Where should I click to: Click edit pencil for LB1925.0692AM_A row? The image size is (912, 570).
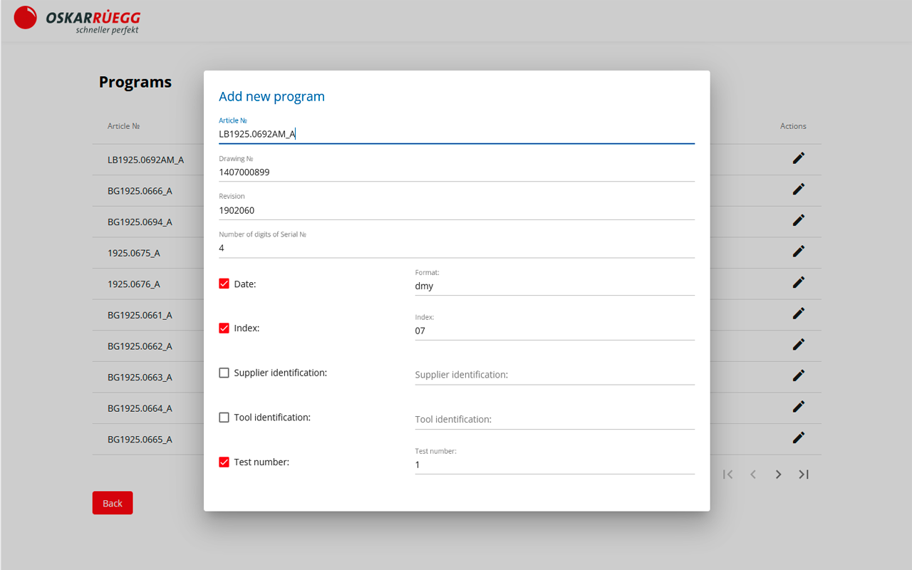(x=799, y=158)
